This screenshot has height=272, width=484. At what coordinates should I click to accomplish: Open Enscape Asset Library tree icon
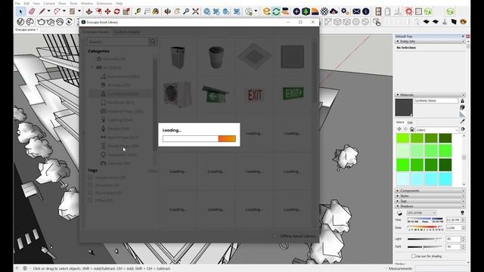[306, 12]
